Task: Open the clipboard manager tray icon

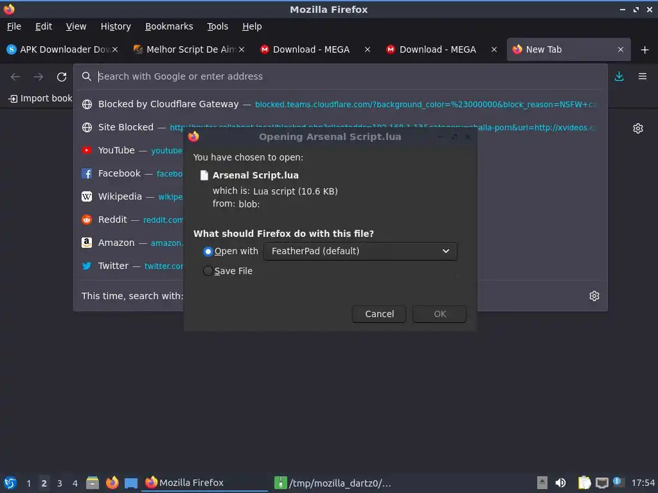Action: click(x=584, y=483)
